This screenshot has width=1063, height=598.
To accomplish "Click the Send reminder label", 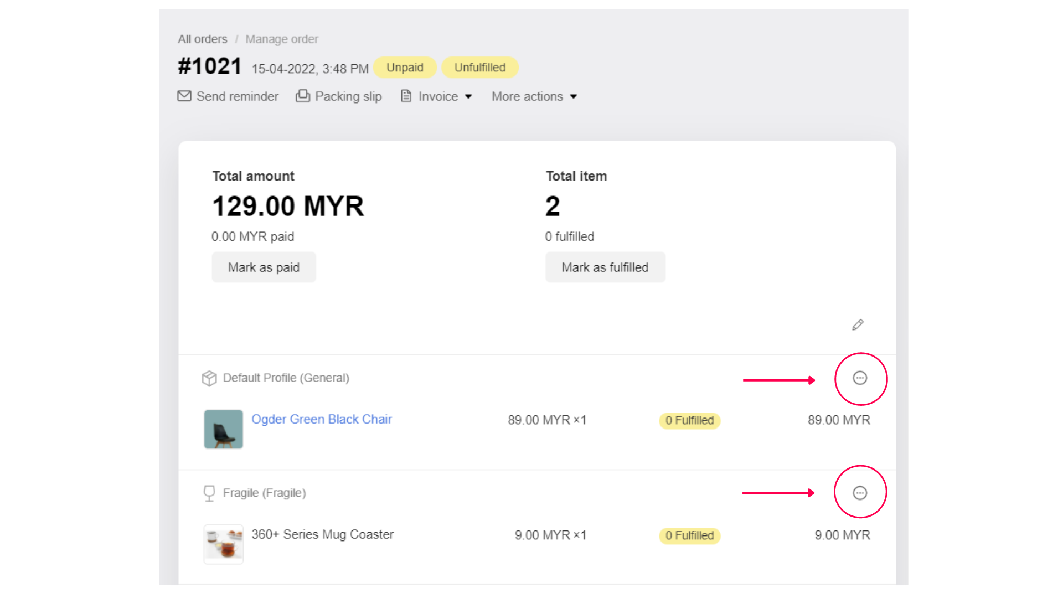I will point(238,96).
